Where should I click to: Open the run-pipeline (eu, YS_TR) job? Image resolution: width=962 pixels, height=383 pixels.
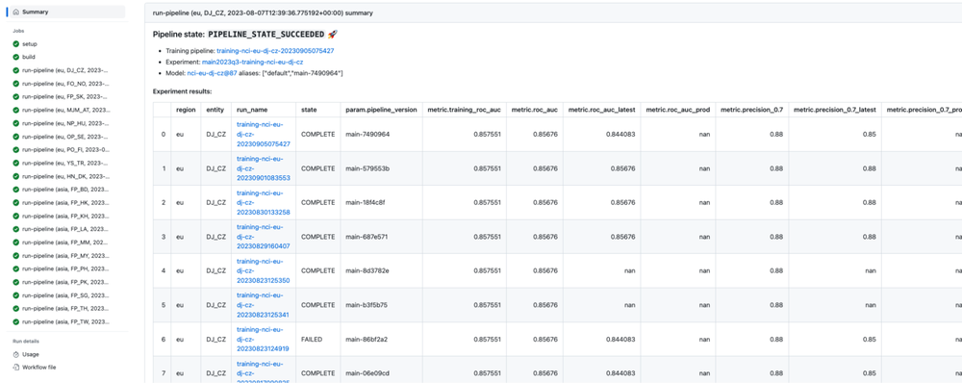[67, 163]
